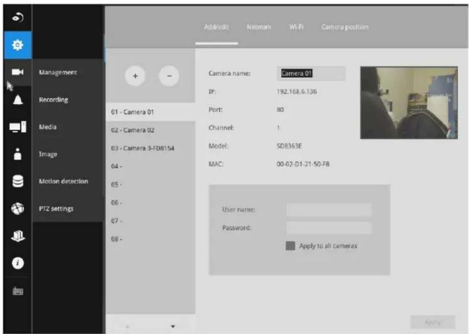Click the up arrow below camera list
Screen dimensions: 469x334
[127, 326]
